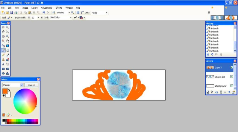
Task: Click the Paste clipboard icon
Action: pyautogui.click(x=30, y=13)
